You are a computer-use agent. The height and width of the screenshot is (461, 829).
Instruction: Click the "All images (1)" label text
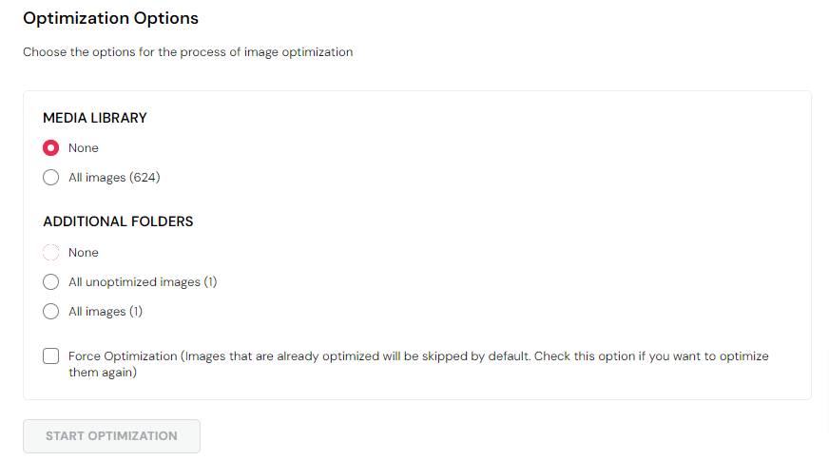coord(105,312)
